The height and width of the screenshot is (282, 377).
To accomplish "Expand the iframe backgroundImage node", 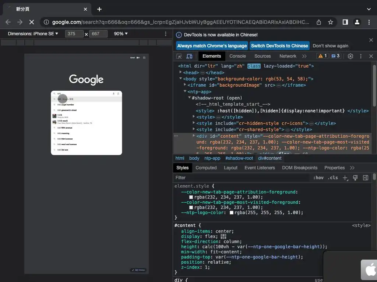I will click(x=185, y=84).
